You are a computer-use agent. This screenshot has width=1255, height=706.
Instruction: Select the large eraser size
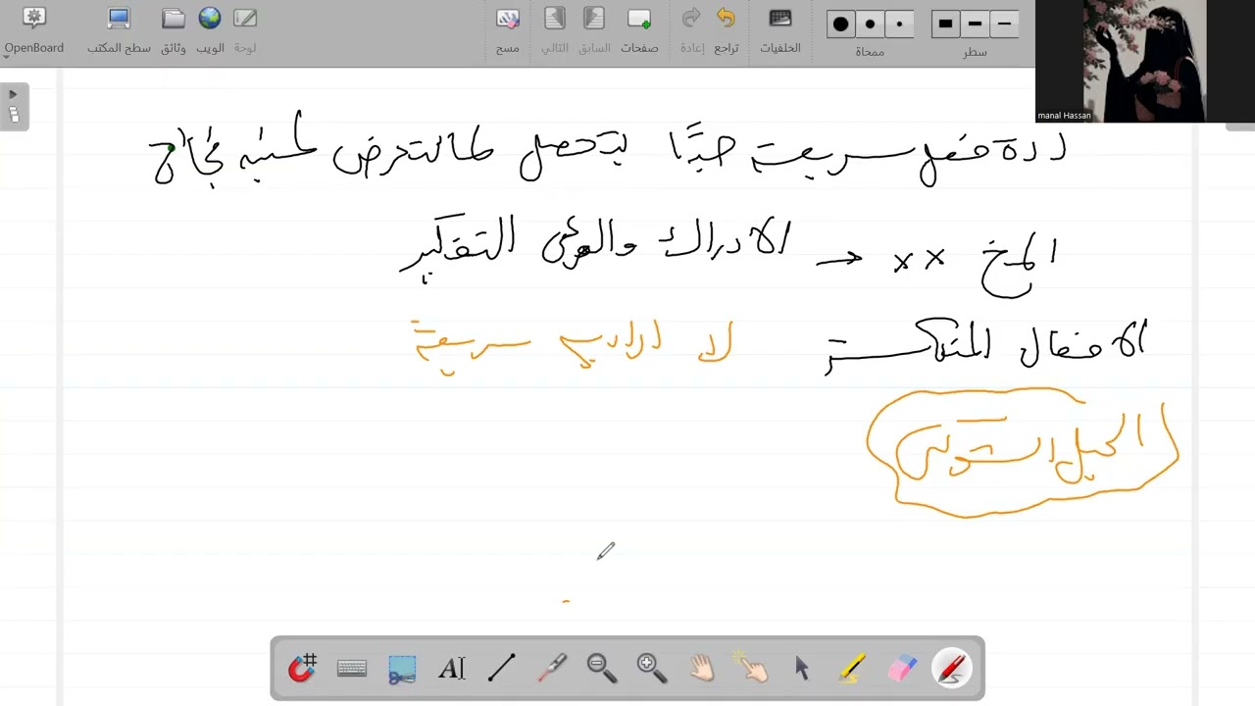click(x=841, y=25)
